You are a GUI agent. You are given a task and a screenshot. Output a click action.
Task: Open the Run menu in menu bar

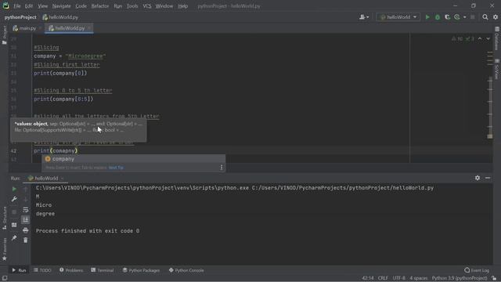118,6
